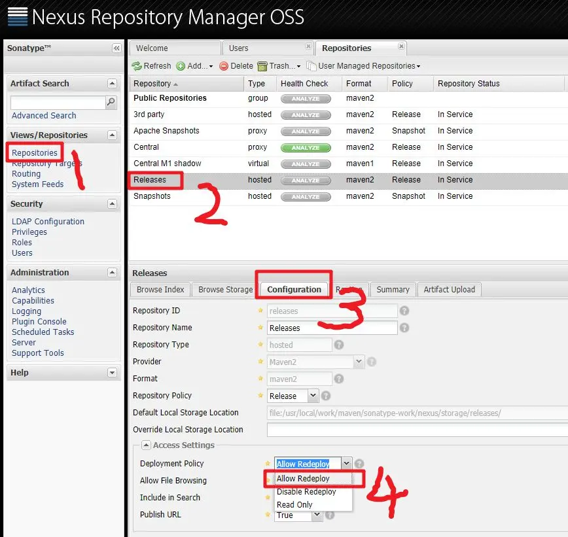Show help for Format field

(x=339, y=379)
